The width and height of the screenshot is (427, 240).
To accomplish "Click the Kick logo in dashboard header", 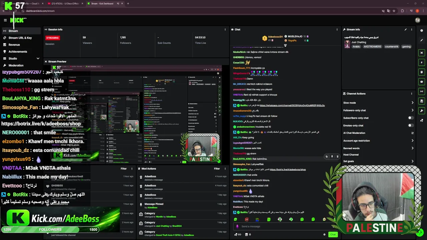I will click(x=18, y=20).
